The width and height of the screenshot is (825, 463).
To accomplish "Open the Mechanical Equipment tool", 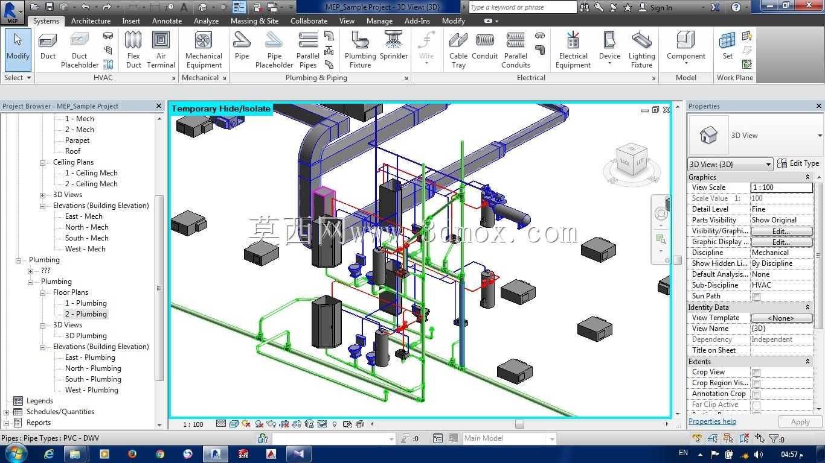I will click(x=204, y=49).
